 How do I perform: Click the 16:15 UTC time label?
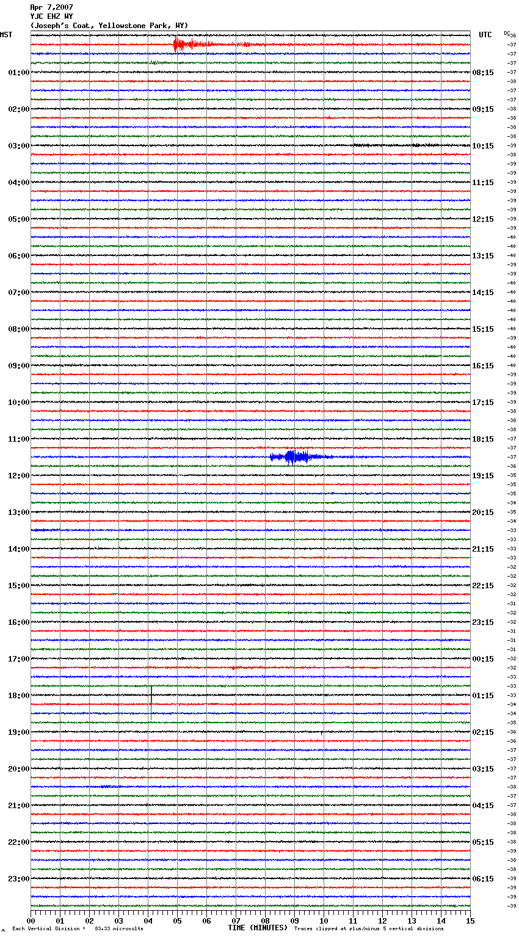point(483,366)
